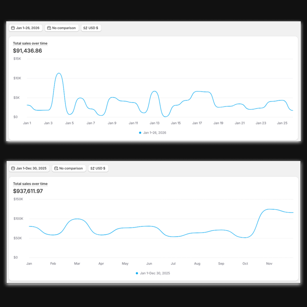Click the calendar icon beside Jan 1–Dec 30, 2025
Image resolution: width=307 pixels, height=307 pixels.
pyautogui.click(x=13, y=168)
